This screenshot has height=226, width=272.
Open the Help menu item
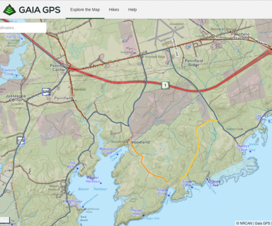132,10
